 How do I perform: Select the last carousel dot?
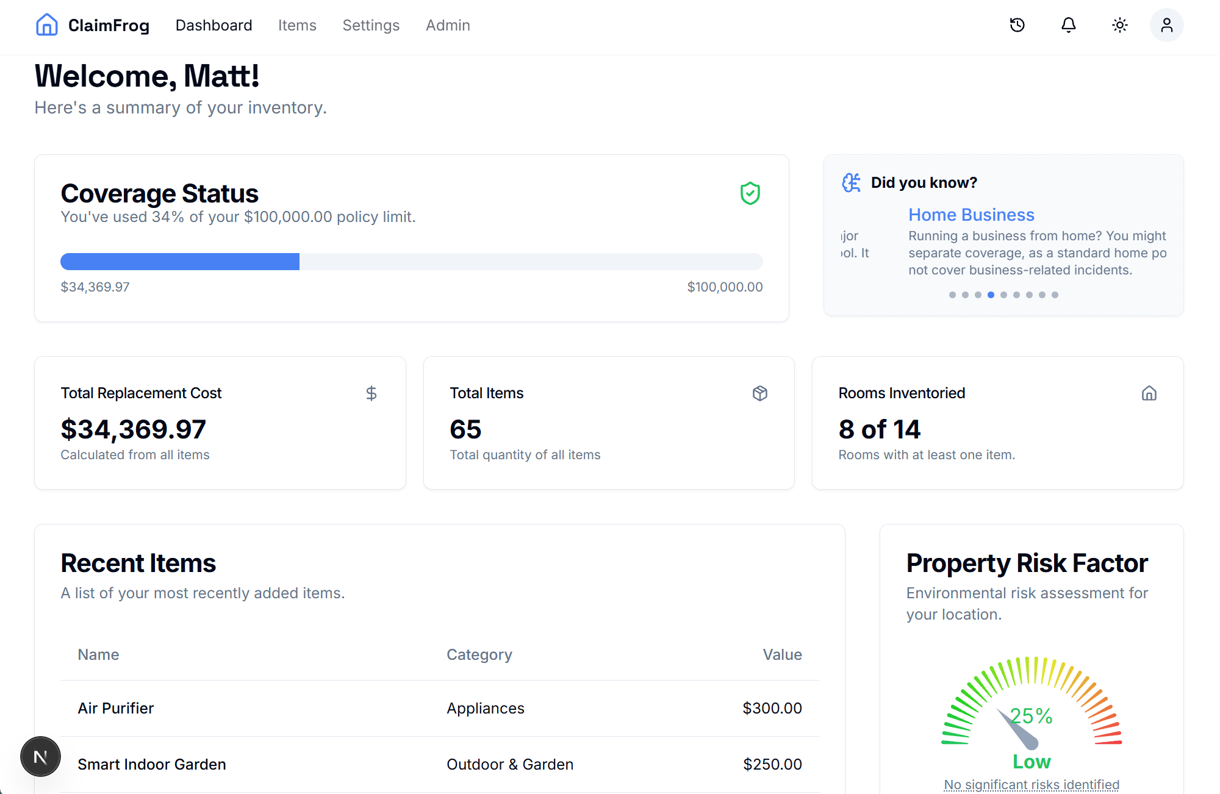pyautogui.click(x=1055, y=295)
